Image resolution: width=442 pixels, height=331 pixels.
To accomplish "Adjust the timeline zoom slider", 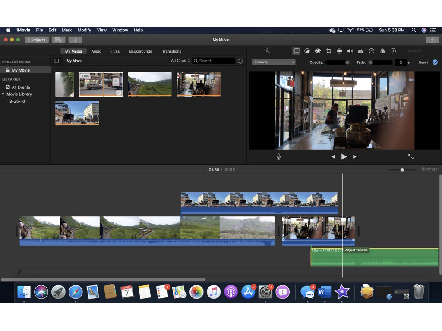I will click(402, 169).
